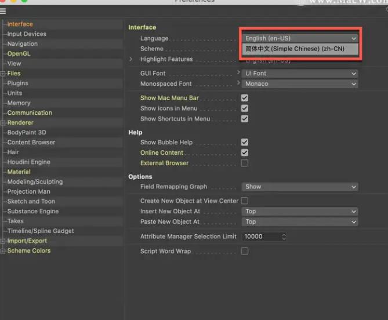
Task: Select BodyPaint 3D in the sidebar
Action: (x=27, y=133)
